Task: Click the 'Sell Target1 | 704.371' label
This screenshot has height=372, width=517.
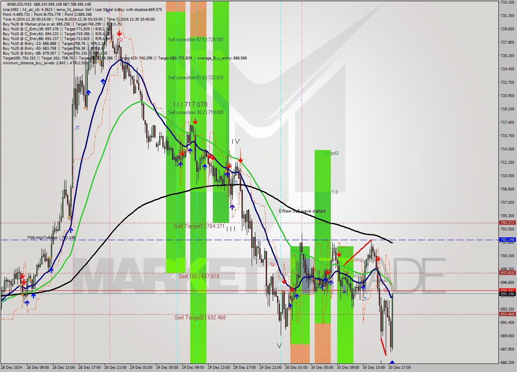Action: (199, 226)
